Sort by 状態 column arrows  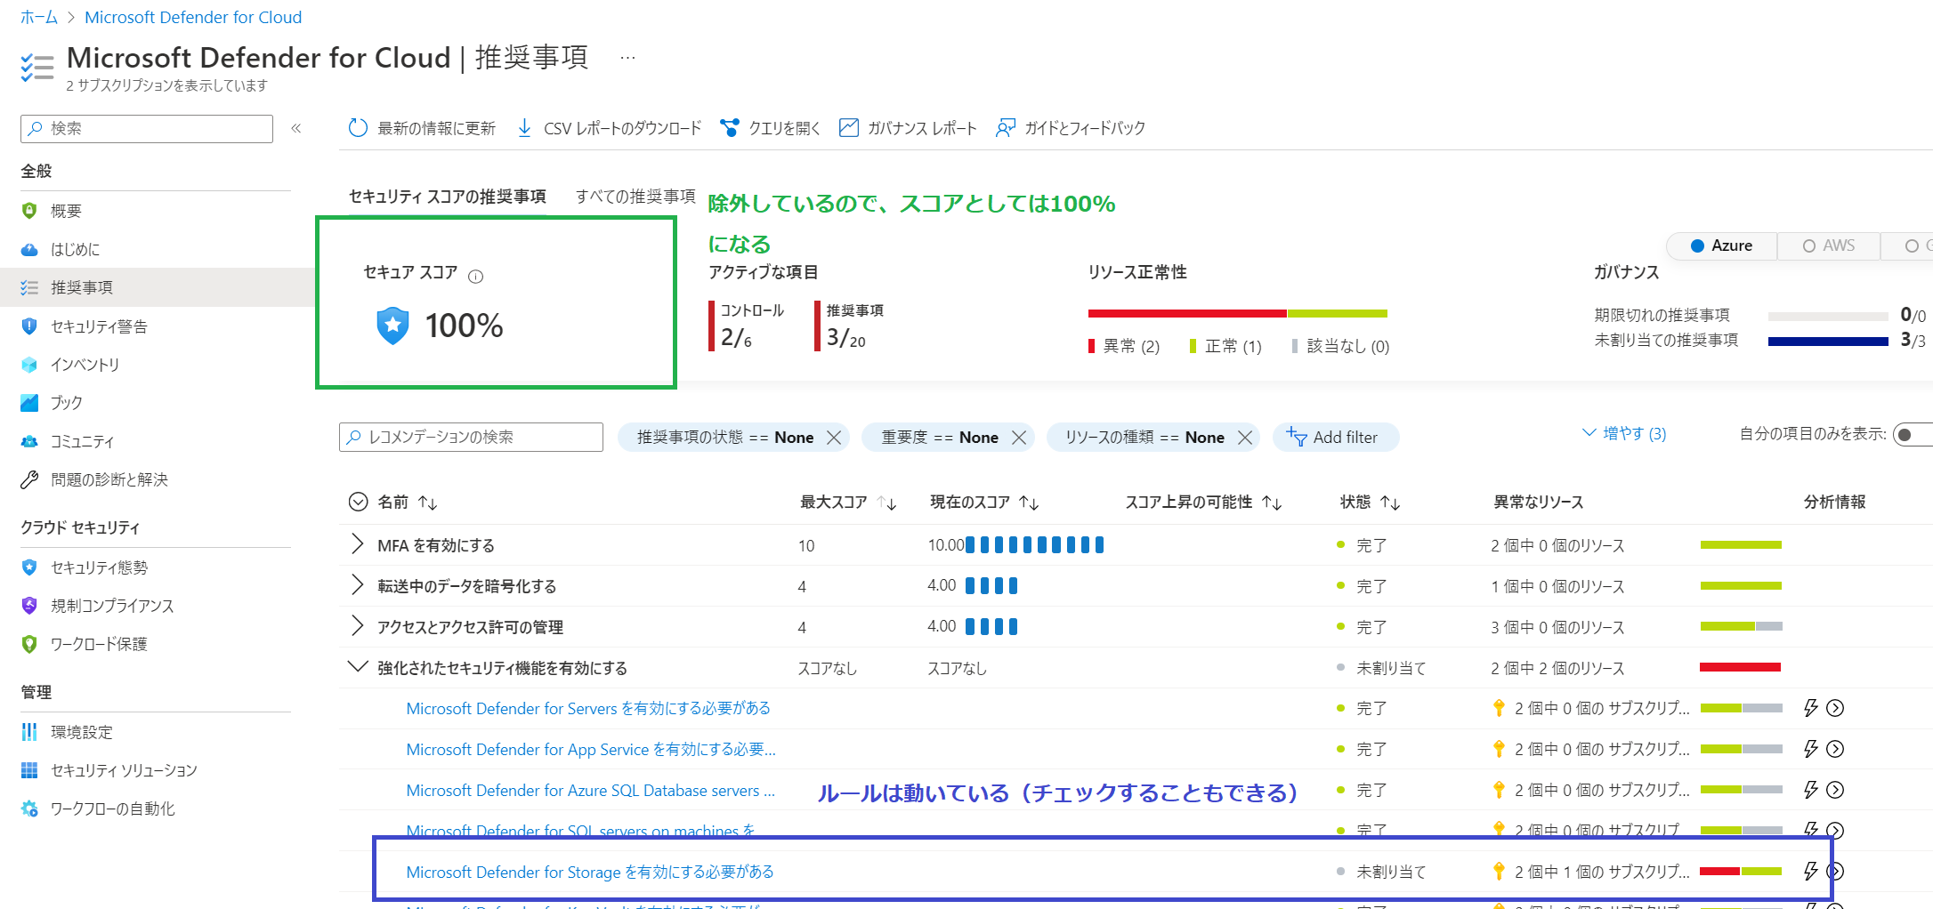(x=1391, y=503)
